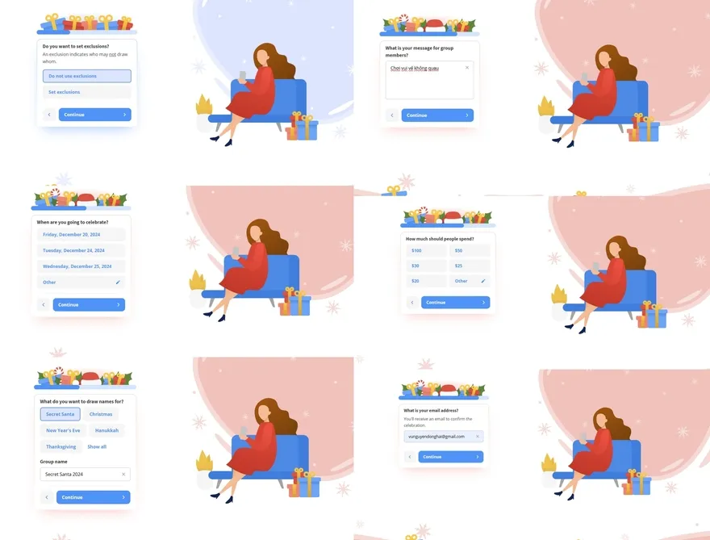Select the Christmas occasion chip

[101, 414]
